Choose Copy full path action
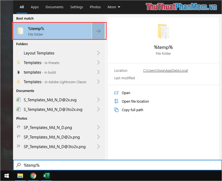222x181 pixels. (132, 110)
